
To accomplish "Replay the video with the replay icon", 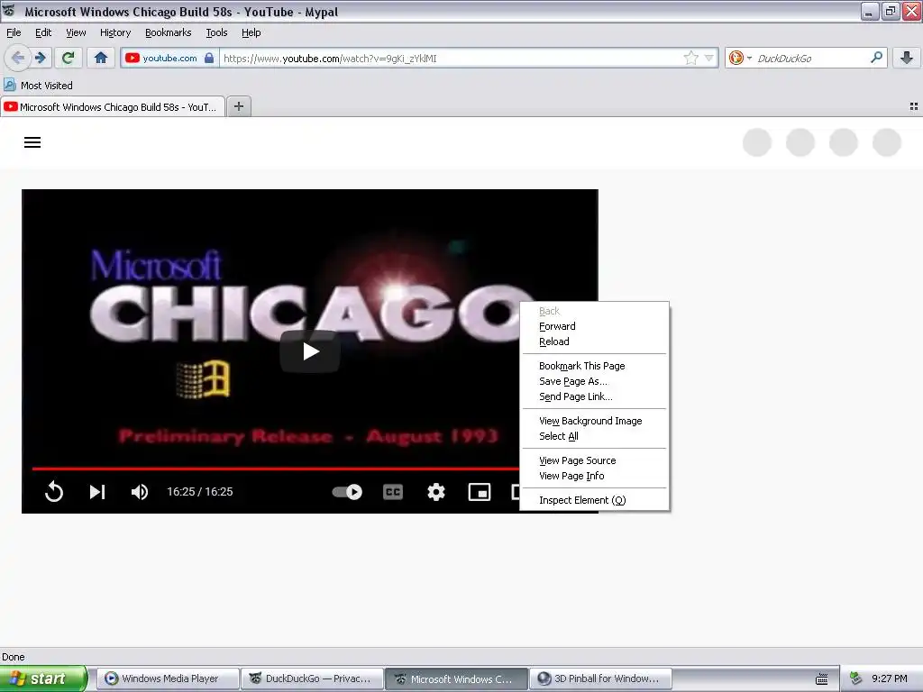I will point(53,491).
